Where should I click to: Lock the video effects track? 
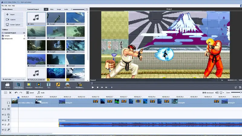coord(5,109)
